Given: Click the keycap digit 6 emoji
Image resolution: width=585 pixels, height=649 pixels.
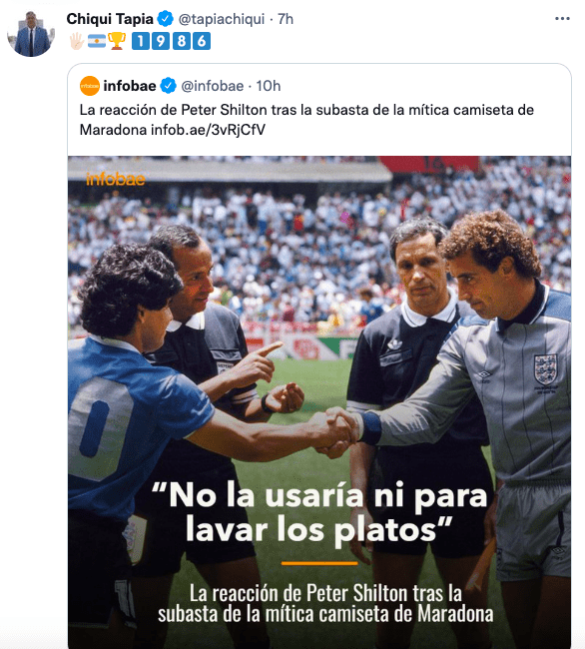Looking at the screenshot, I should pos(202,41).
